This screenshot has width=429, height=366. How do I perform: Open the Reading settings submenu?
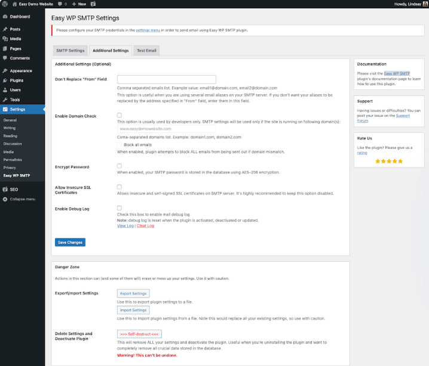[x=10, y=136]
